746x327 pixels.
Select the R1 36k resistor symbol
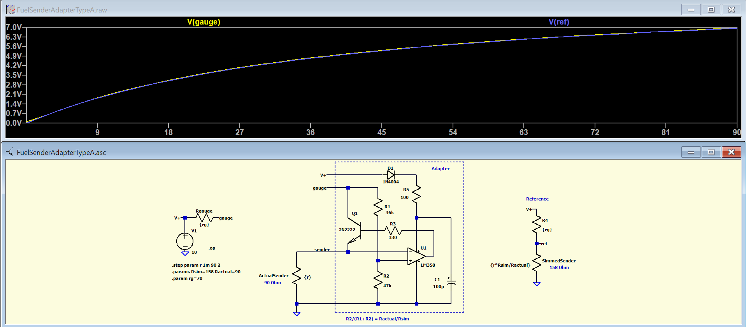pyautogui.click(x=378, y=207)
